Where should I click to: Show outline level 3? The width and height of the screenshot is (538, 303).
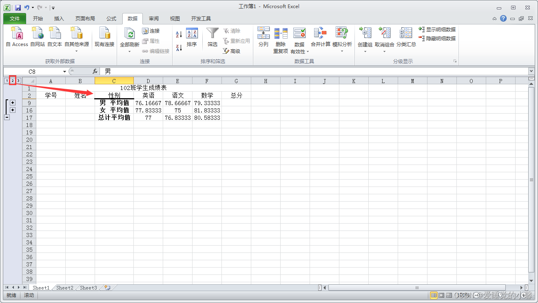click(18, 81)
